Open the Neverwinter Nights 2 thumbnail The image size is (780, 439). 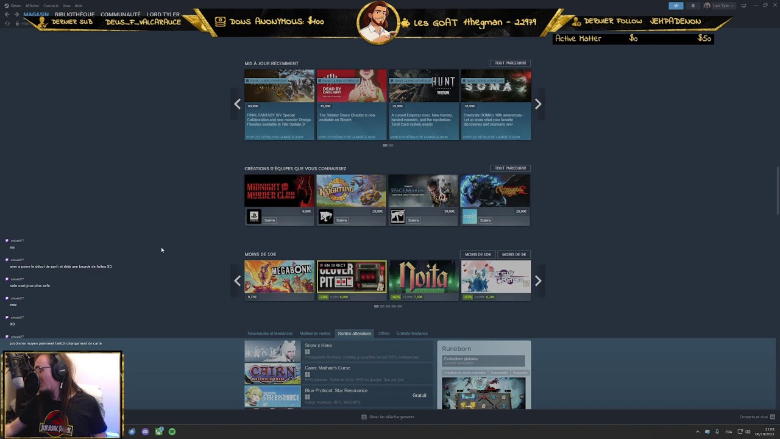(495, 191)
